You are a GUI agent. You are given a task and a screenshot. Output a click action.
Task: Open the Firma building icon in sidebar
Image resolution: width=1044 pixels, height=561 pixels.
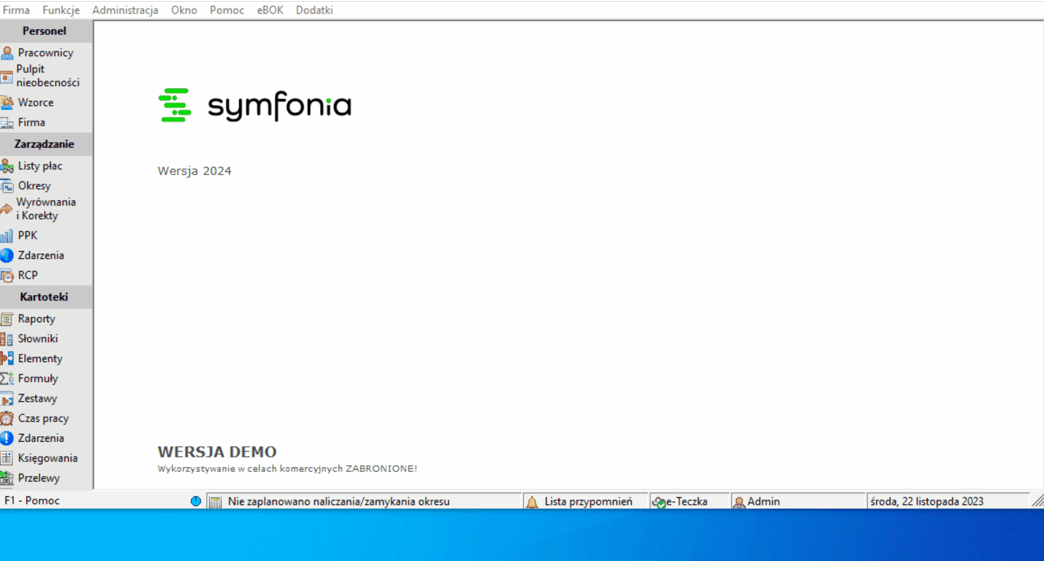tap(7, 123)
